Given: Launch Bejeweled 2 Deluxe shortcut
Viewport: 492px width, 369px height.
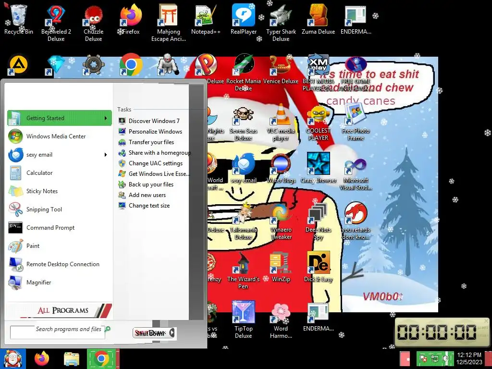Looking at the screenshot, I should coord(56,23).
